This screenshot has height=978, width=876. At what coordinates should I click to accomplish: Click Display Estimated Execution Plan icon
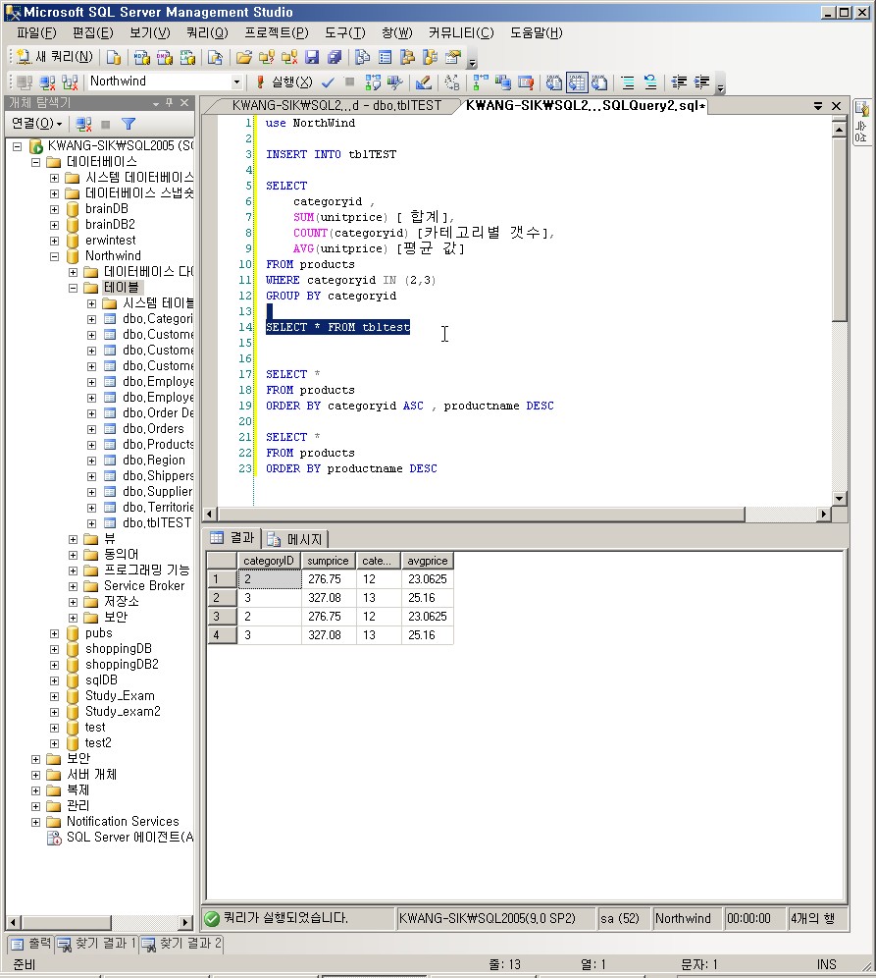[373, 81]
